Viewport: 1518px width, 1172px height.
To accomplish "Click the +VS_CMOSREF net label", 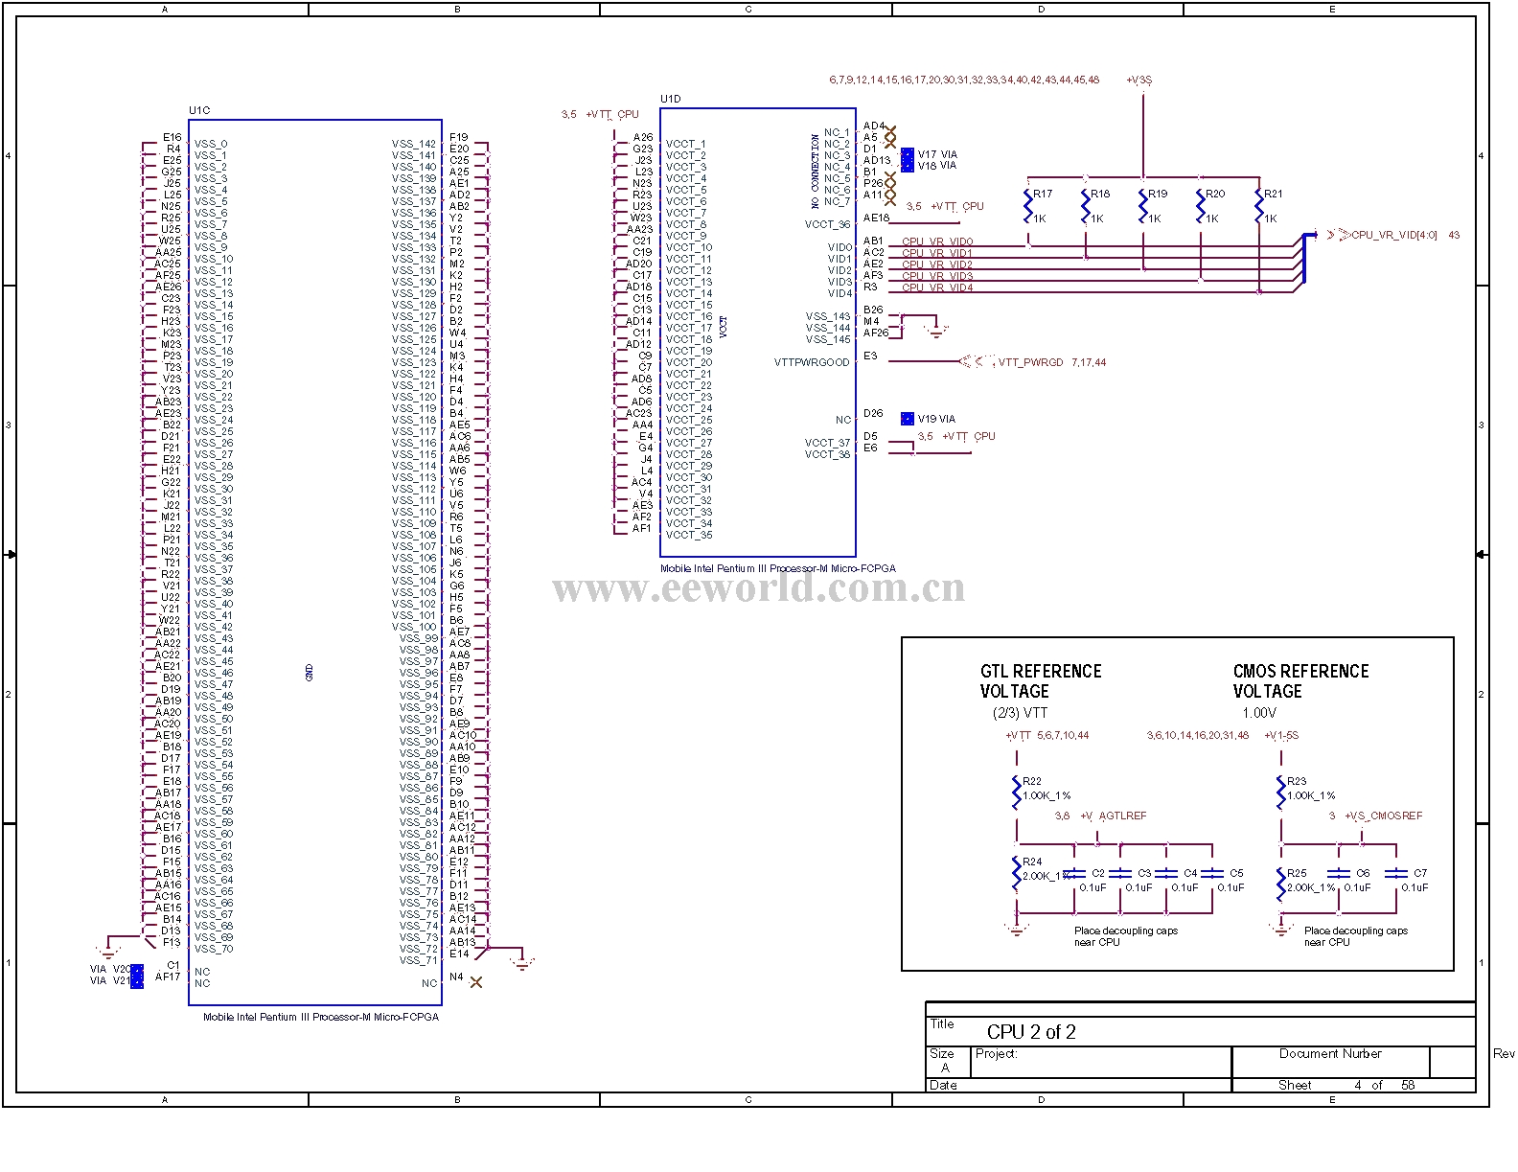I will coord(1384,816).
